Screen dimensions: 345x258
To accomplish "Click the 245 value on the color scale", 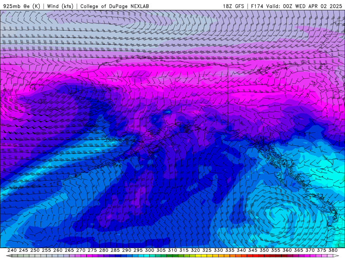I will click(x=23, y=250).
